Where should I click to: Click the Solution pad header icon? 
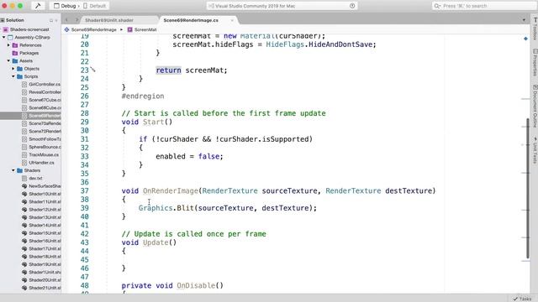click(3, 20)
